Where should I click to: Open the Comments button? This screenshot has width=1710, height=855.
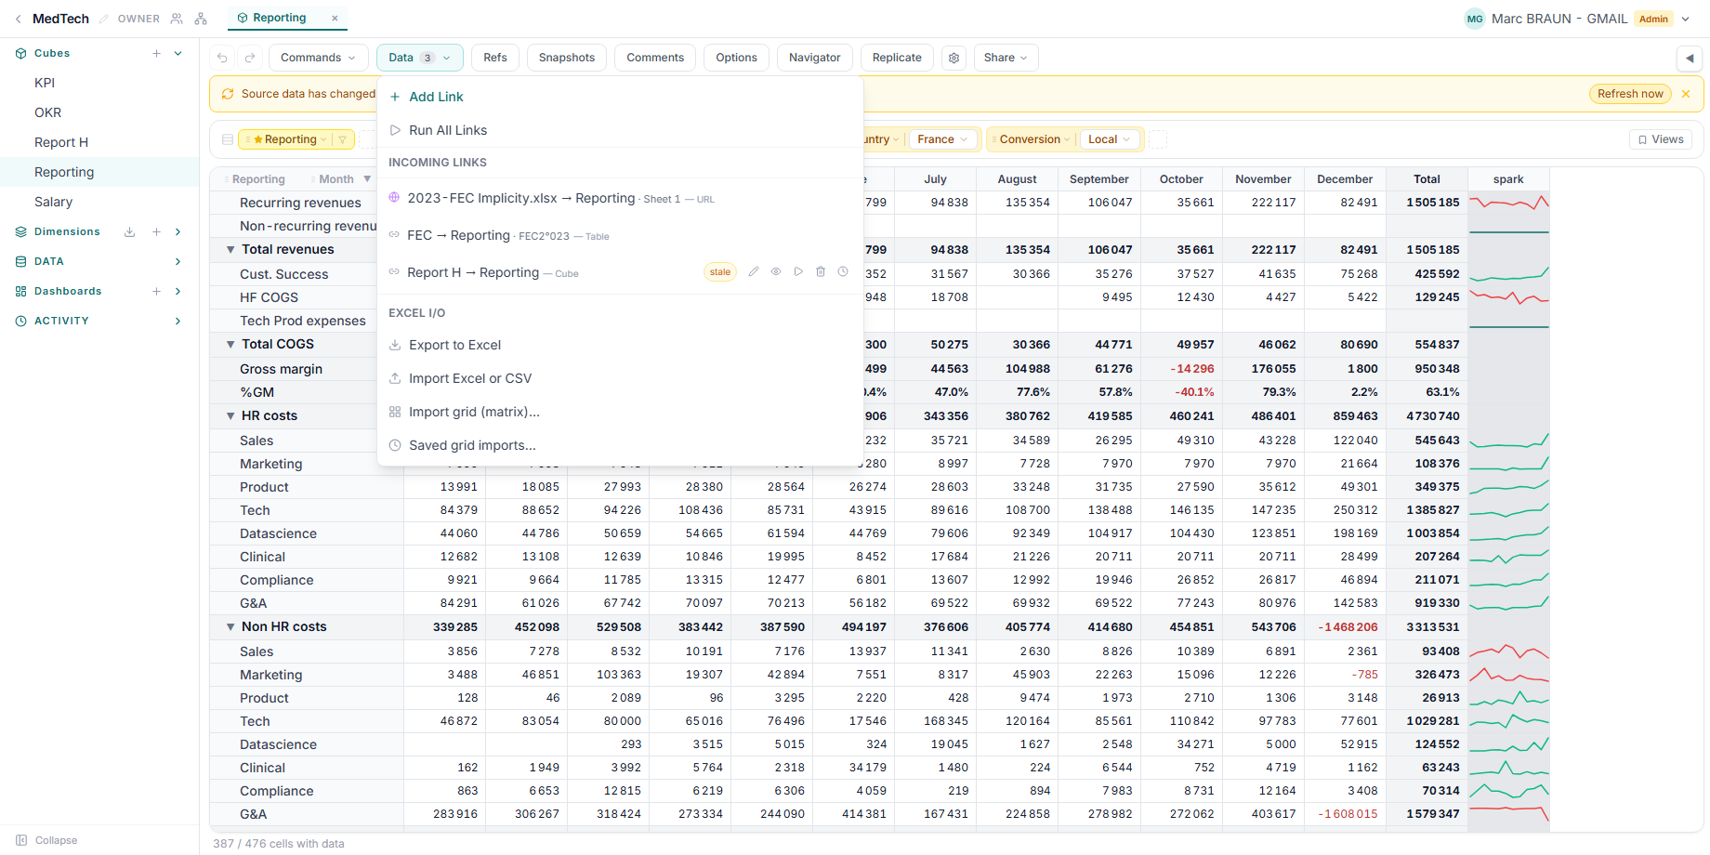coord(655,58)
